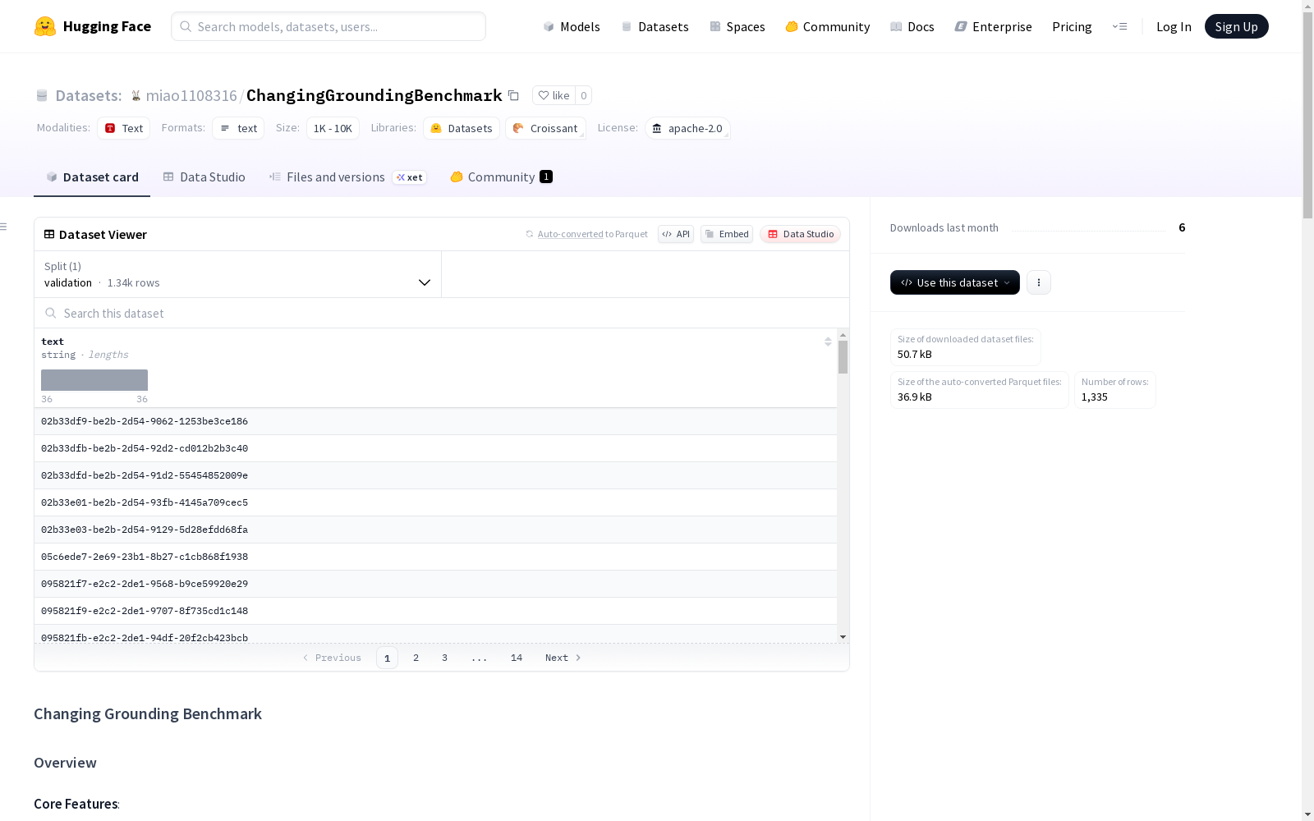Viewport: 1314px width, 821px height.
Task: Focus the header search models field
Action: point(328,26)
